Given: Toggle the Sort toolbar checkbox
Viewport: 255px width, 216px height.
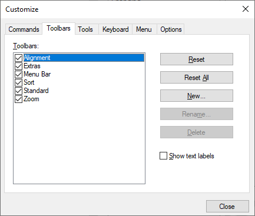Looking at the screenshot, I should 18,82.
